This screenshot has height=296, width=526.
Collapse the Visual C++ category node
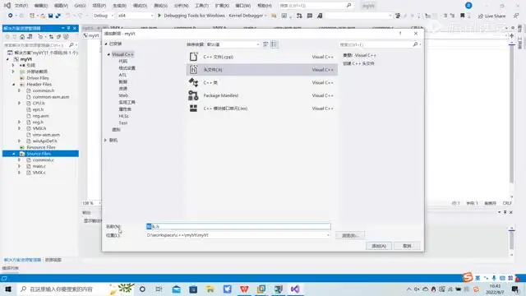point(108,54)
